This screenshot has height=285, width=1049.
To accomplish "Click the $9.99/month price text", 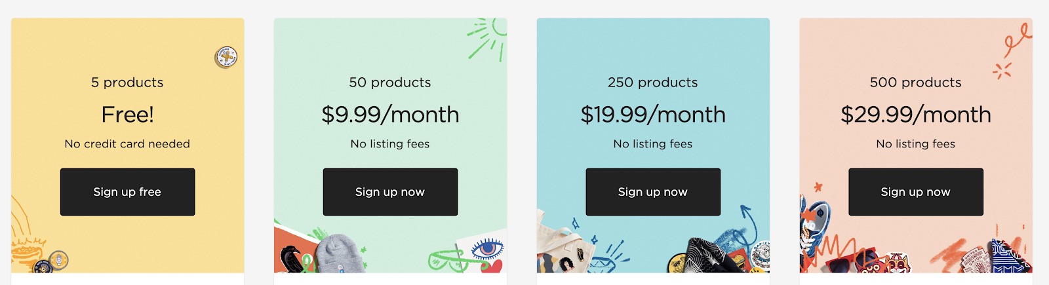I will (390, 115).
